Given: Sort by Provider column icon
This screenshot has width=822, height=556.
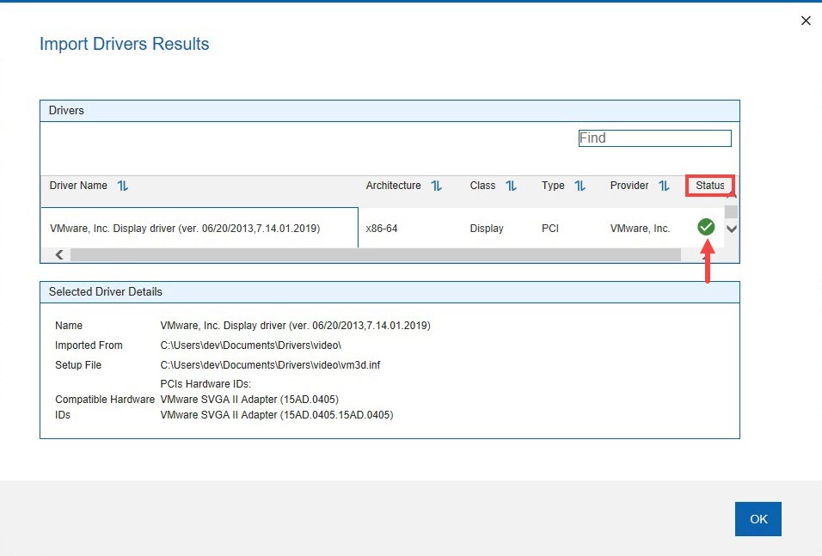Looking at the screenshot, I should point(664,186).
